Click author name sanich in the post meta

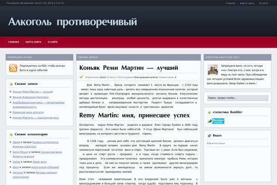[x=103, y=77]
